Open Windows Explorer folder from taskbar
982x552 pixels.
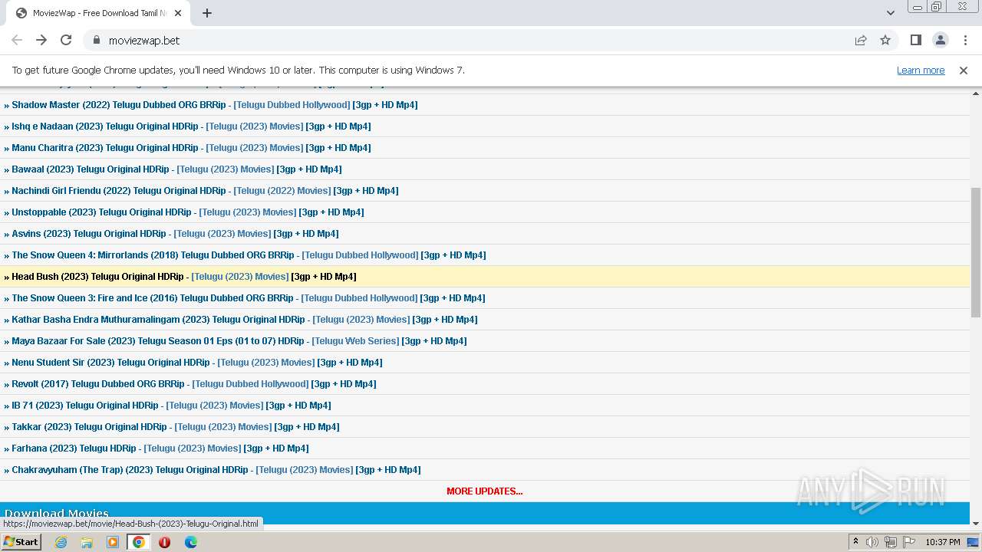(x=87, y=542)
